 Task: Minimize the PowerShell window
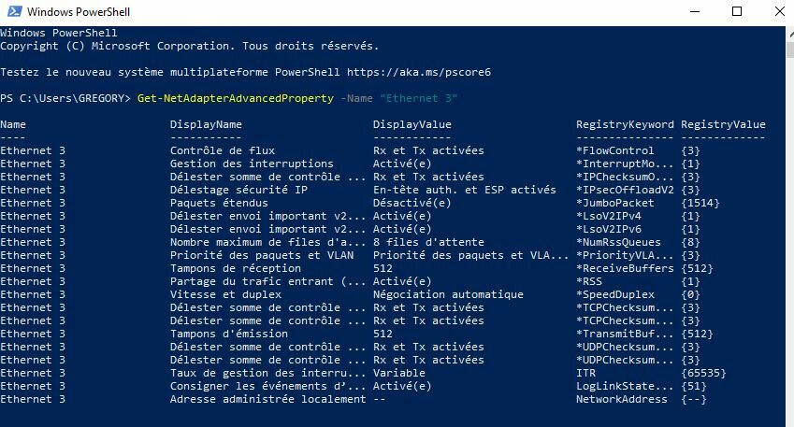coord(695,12)
